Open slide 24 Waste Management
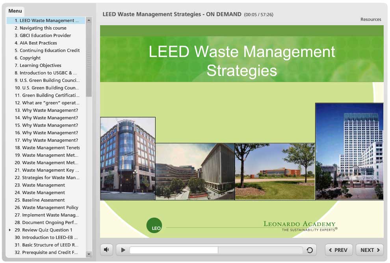Viewport: 390px width, 263px height. pos(46,193)
